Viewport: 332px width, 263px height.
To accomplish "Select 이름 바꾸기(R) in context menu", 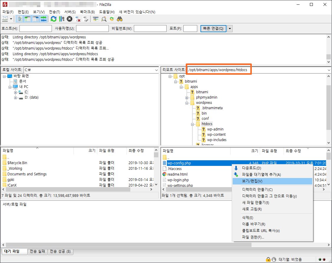I will coord(272,224).
